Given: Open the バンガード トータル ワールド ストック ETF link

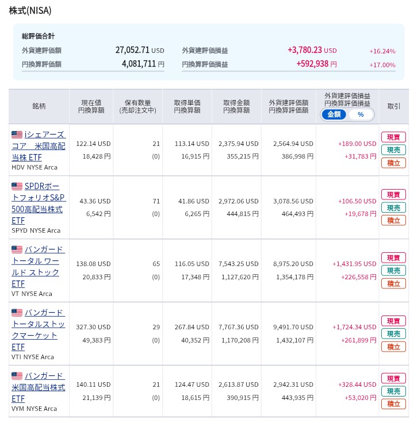Looking at the screenshot, I should click(x=39, y=267).
